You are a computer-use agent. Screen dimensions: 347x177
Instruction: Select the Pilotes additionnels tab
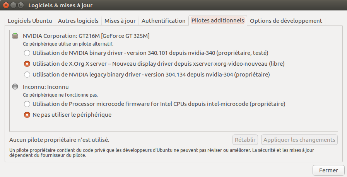coord(218,21)
